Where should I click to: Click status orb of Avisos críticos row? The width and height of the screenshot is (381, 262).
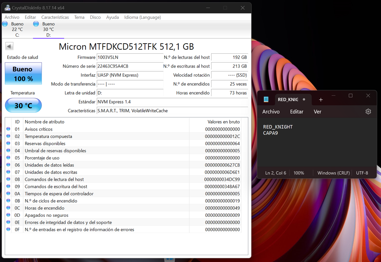pyautogui.click(x=8, y=129)
